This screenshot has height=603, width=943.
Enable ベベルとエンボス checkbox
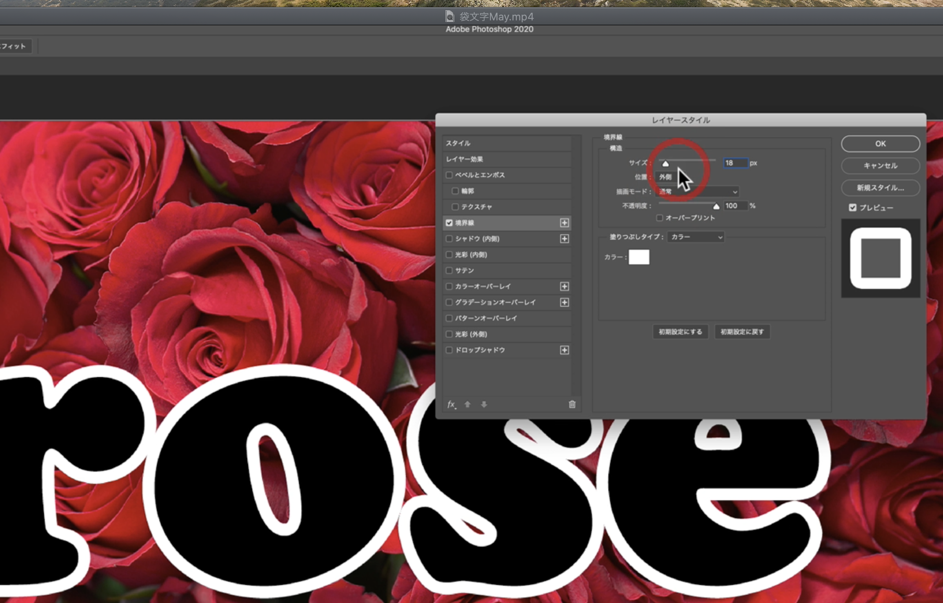(449, 175)
